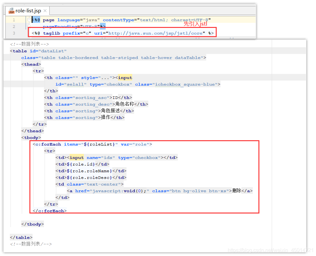Click the closing </tbody> tag

click(33, 224)
